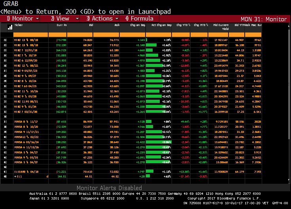Click the Chg MTD % column header
Image resolution: width=291 pixels, height=209 pixels.
click(x=201, y=25)
